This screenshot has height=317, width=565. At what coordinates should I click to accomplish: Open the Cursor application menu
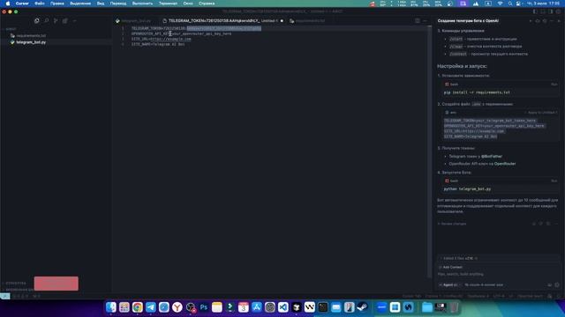pyautogui.click(x=22, y=4)
